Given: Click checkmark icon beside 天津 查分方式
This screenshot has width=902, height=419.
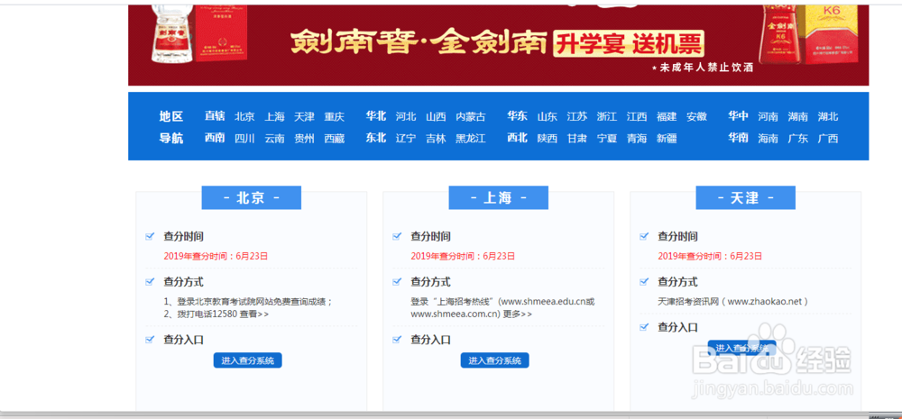Looking at the screenshot, I should coord(644,282).
